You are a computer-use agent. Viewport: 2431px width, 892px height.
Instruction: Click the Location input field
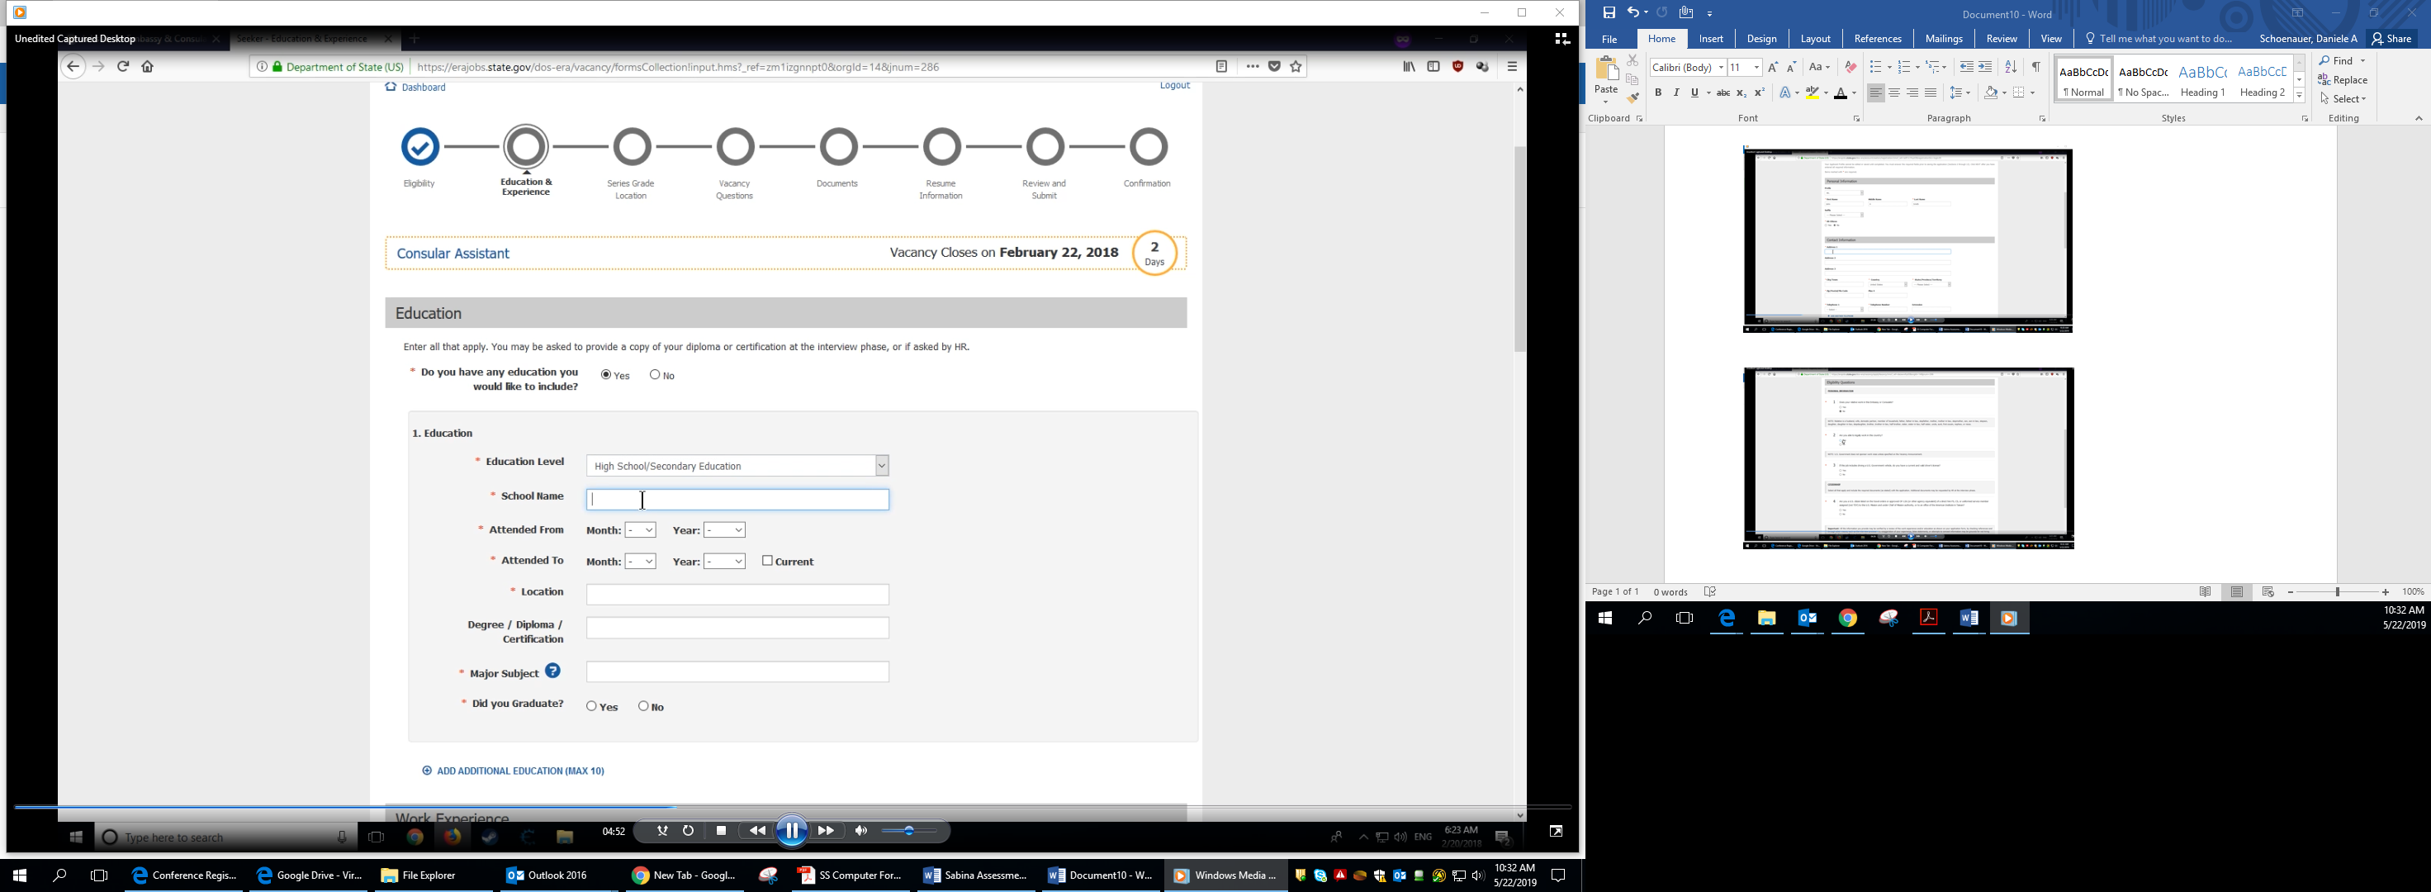coord(737,594)
